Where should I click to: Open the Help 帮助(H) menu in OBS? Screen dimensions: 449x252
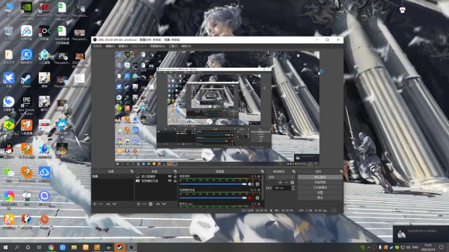(186, 46)
